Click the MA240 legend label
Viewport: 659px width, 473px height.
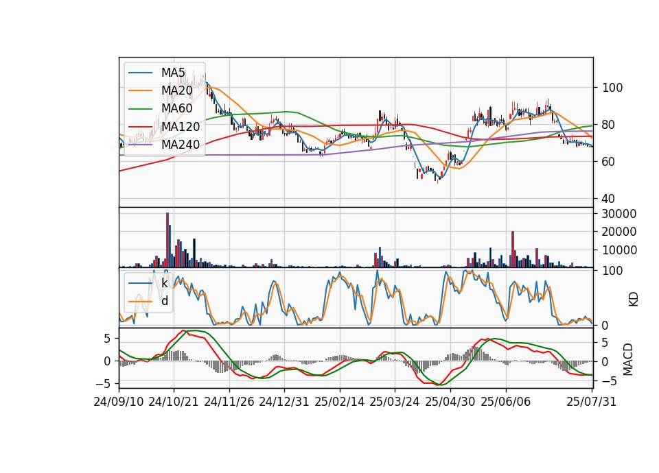click(181, 145)
